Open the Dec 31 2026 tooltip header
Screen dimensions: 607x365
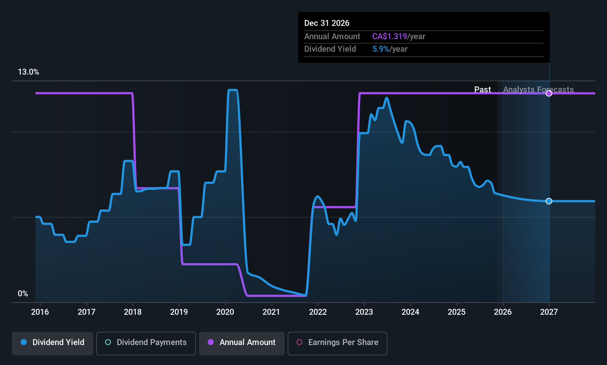point(327,23)
